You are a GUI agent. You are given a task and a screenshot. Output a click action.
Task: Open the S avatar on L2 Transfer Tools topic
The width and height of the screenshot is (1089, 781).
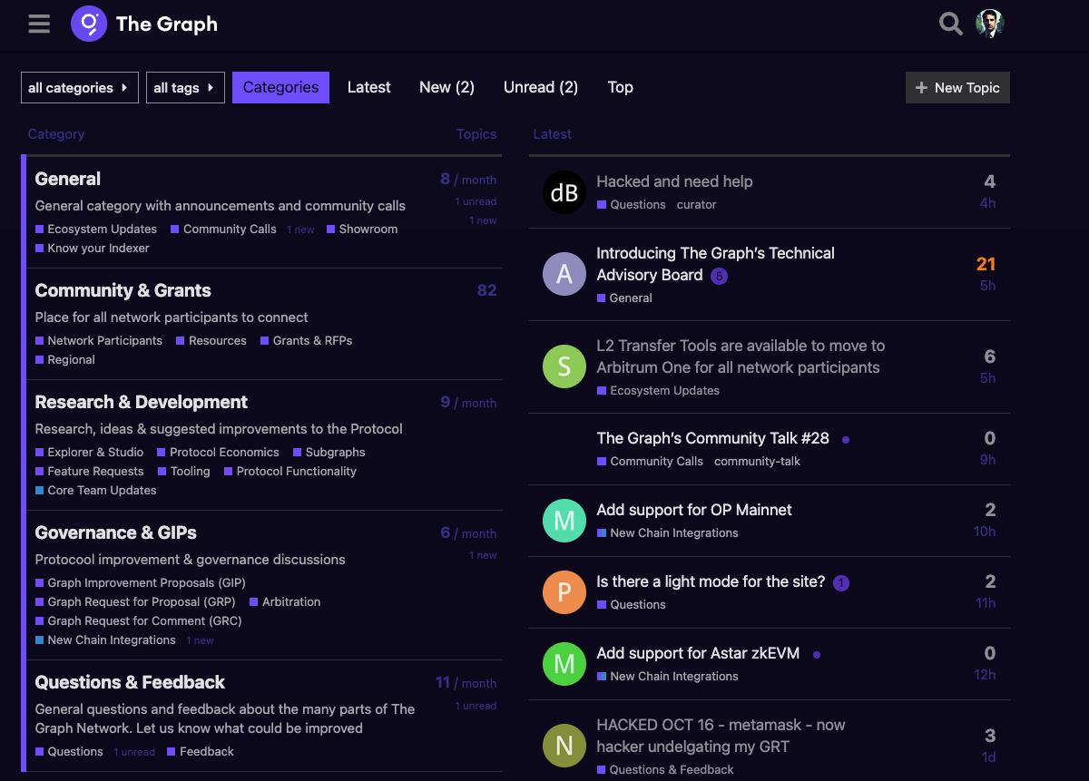[x=564, y=366]
